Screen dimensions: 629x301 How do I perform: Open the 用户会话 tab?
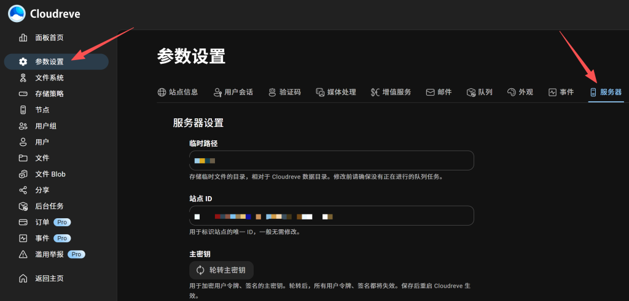tap(233, 92)
